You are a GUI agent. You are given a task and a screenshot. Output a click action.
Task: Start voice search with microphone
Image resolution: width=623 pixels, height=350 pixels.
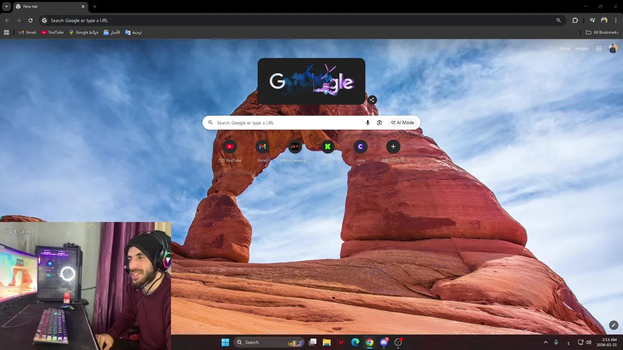(x=367, y=123)
